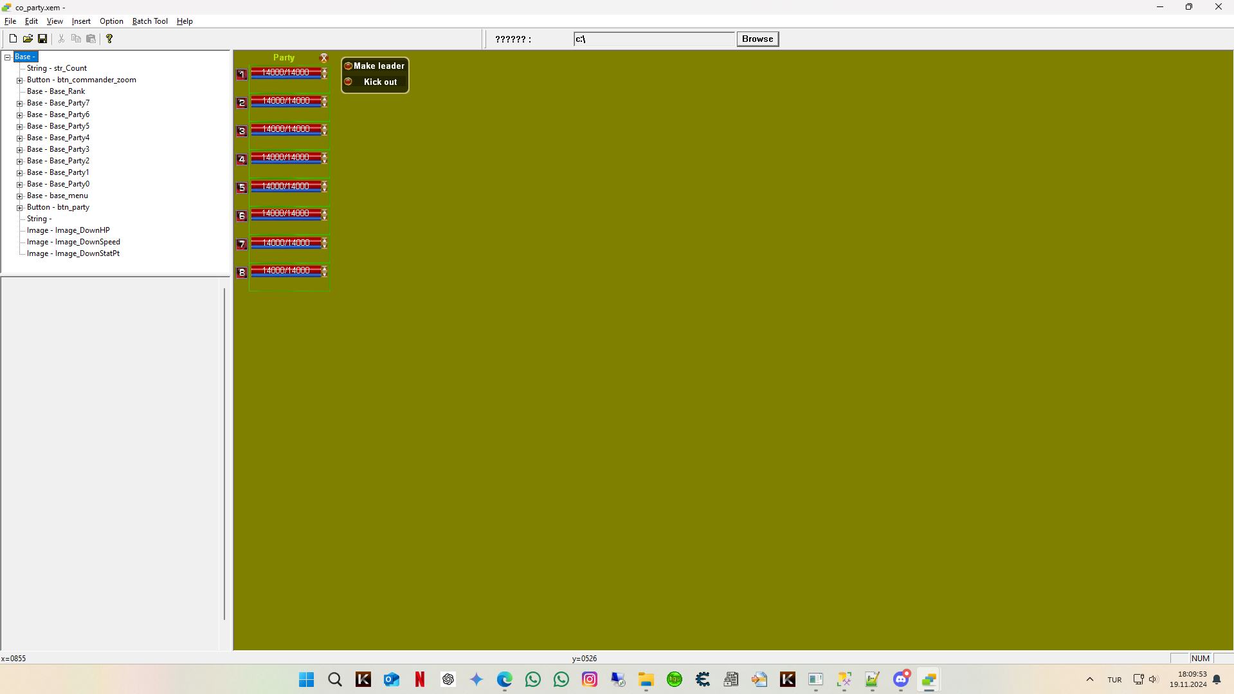Create a new file with the New icon
Viewport: 1234px width, 694px height.
(12, 38)
